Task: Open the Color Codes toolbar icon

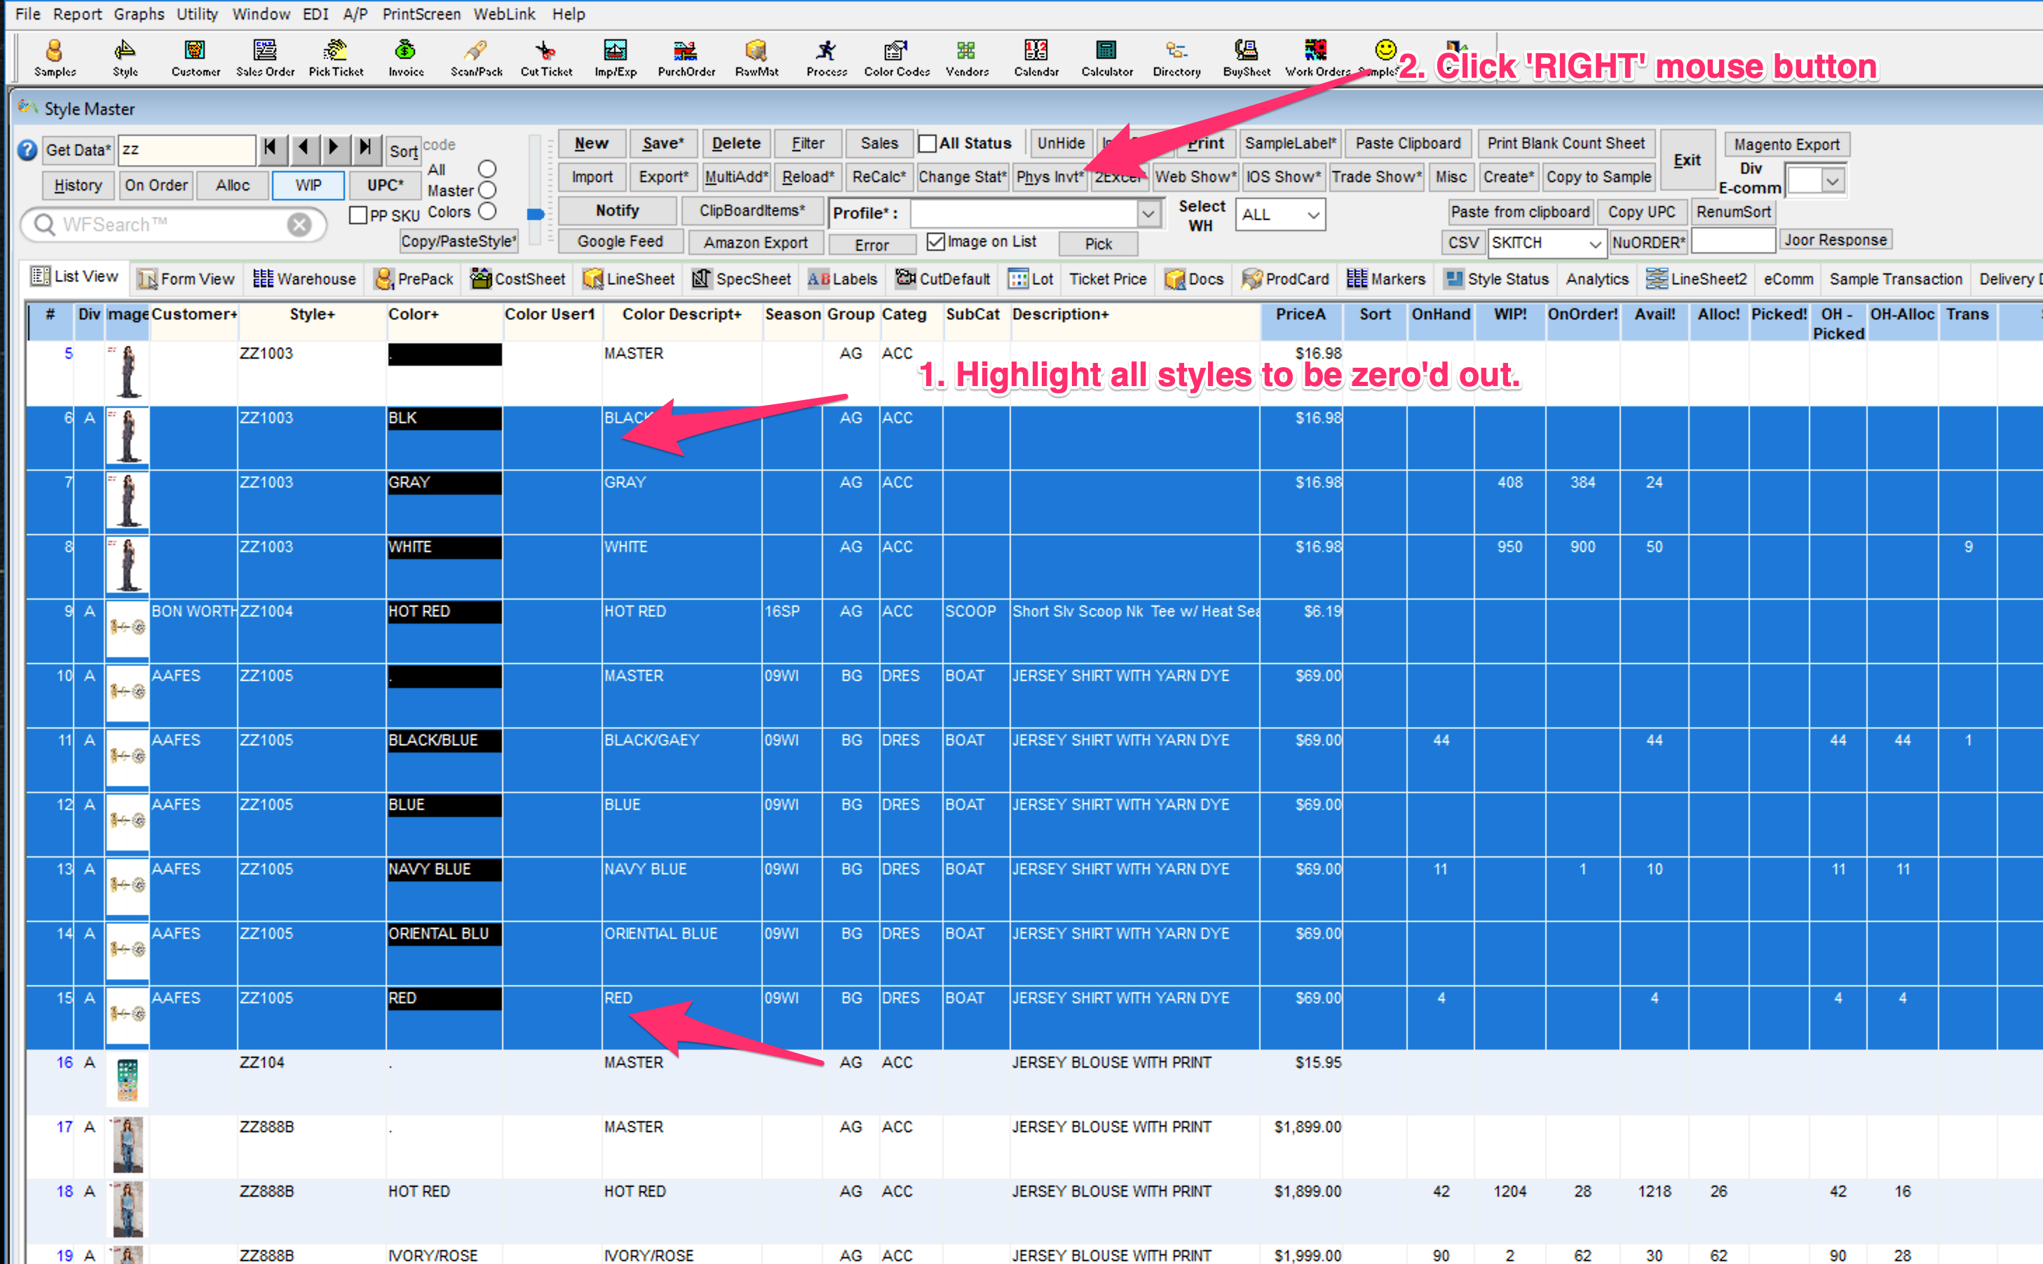Action: point(897,57)
